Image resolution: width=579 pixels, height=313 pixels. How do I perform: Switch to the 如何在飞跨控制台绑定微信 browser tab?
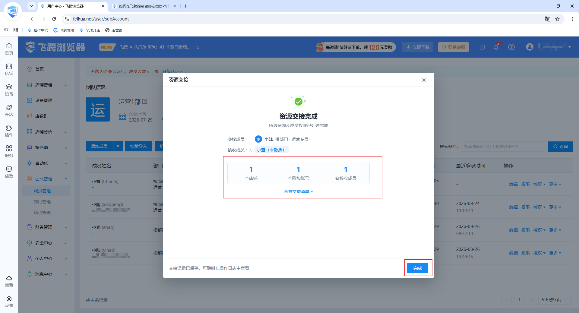point(144,6)
